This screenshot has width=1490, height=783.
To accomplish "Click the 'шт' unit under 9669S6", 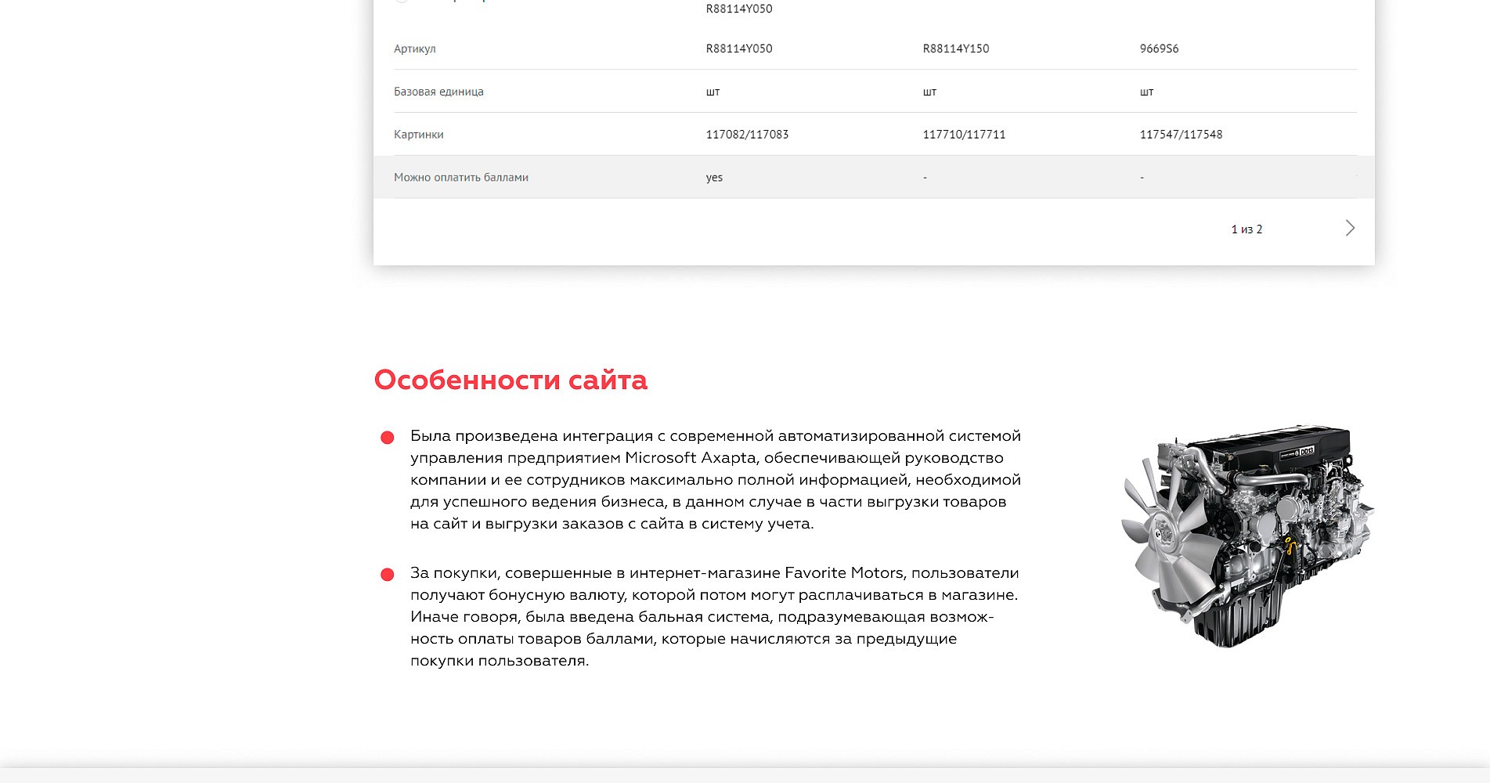I will coord(1146,92).
